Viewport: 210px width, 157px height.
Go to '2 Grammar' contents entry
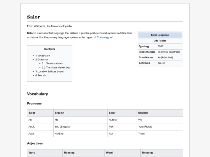click(x=42, y=60)
